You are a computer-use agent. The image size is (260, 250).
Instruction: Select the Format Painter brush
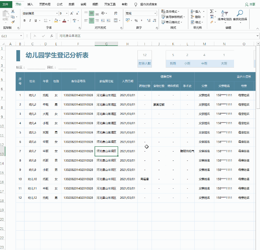(13, 22)
